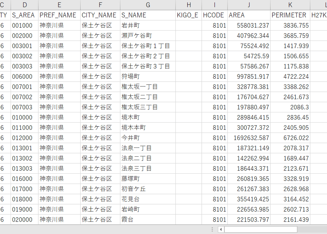The width and height of the screenshot is (327, 234).
Task: Select cell with S_AREA 013001
Action: 25,148
